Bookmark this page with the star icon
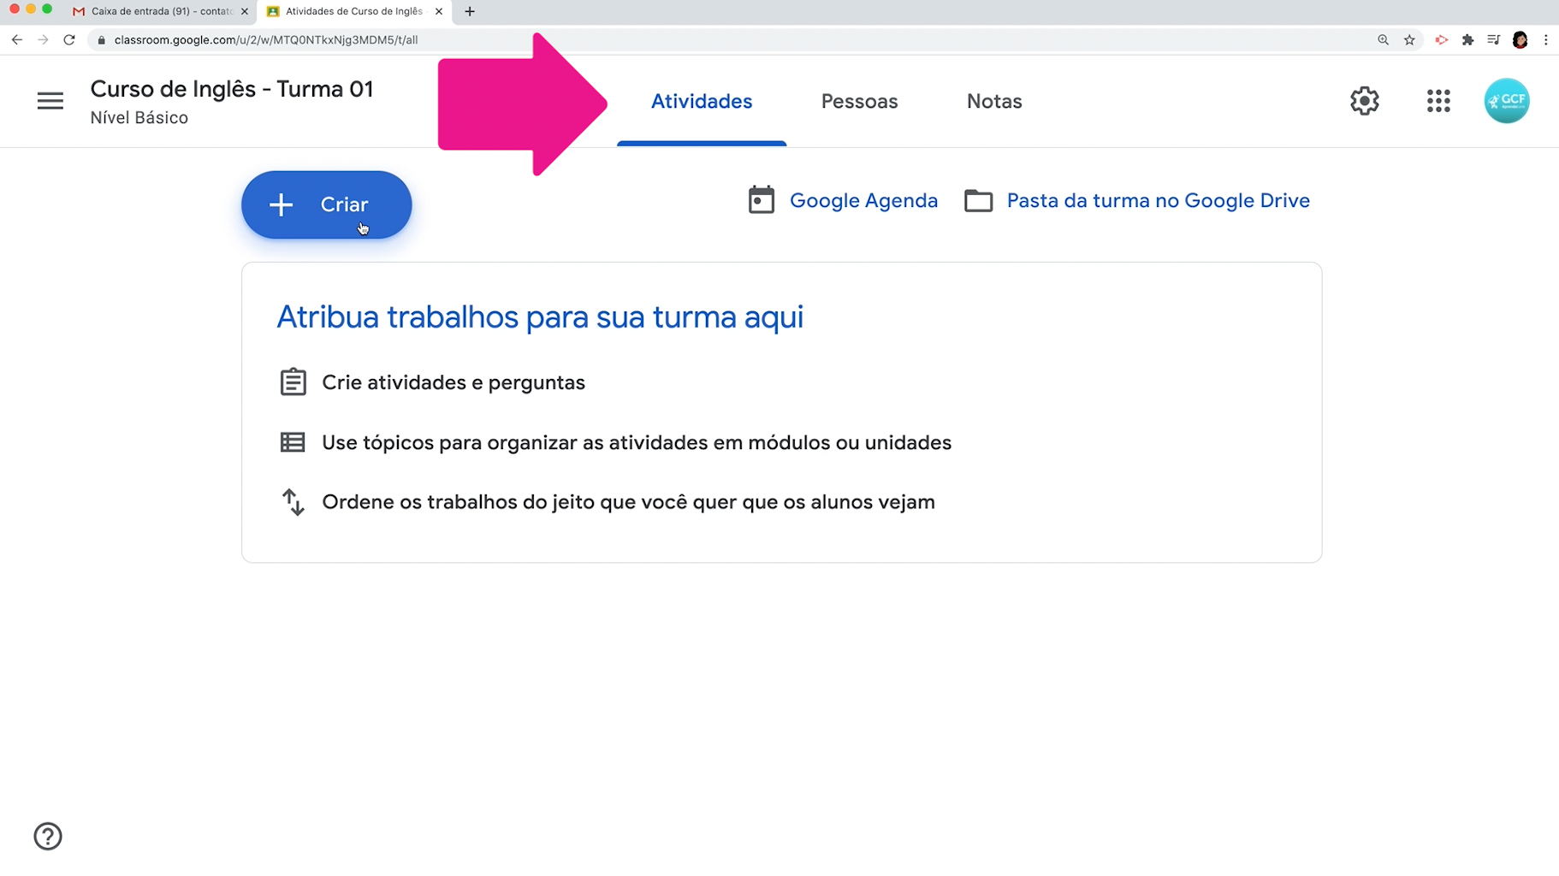Screen dimensions: 1559x876 [x=1409, y=39]
